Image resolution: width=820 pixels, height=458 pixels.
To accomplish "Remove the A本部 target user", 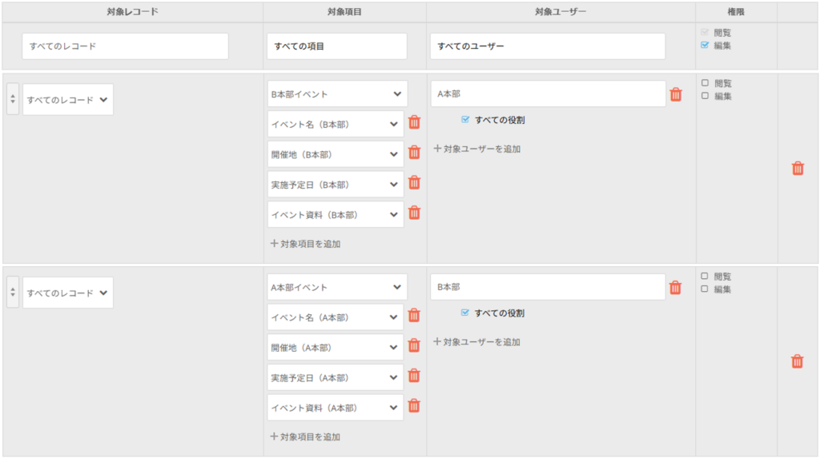I will tap(676, 94).
